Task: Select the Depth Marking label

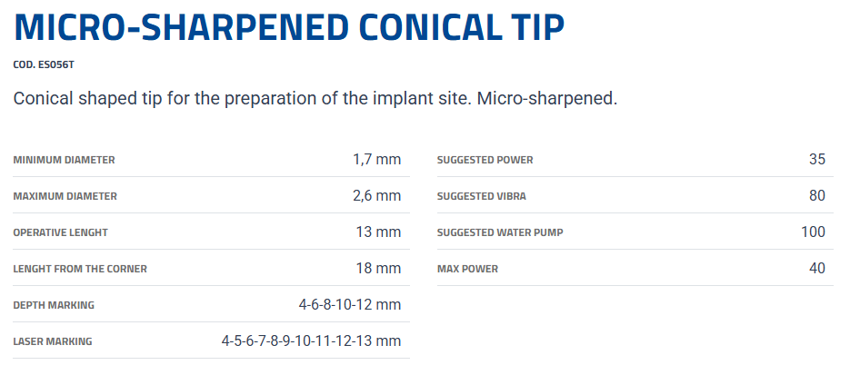Action: (x=54, y=305)
